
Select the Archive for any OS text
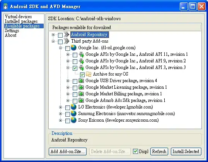click(111, 74)
